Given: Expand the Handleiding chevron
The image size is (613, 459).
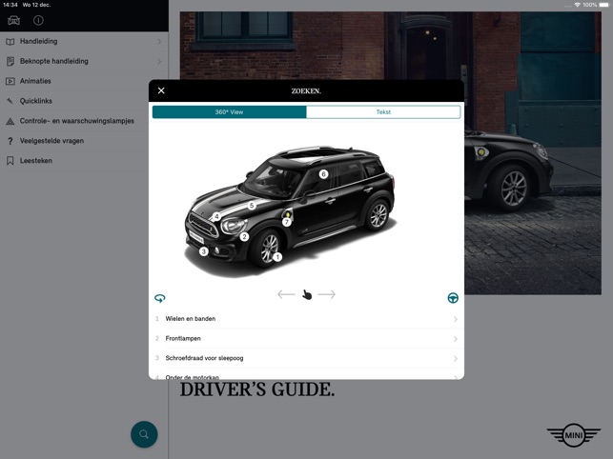Looking at the screenshot, I should [159, 41].
